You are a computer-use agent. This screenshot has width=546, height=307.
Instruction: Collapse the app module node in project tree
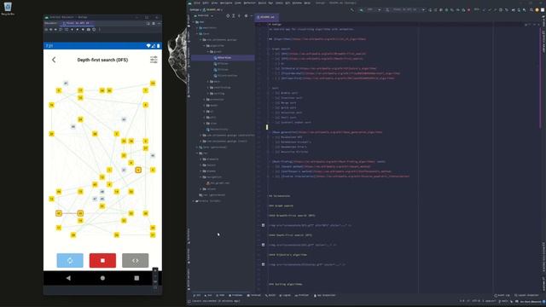click(194, 21)
